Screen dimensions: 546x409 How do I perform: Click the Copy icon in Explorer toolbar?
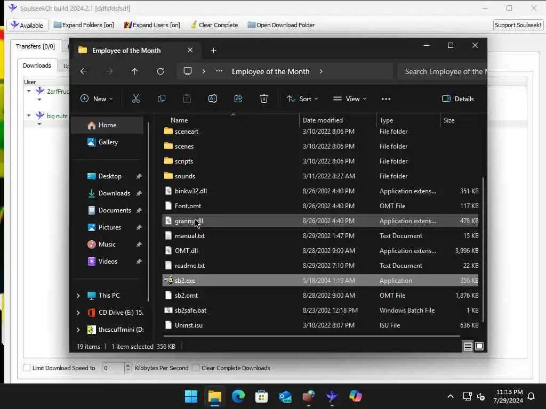(161, 99)
